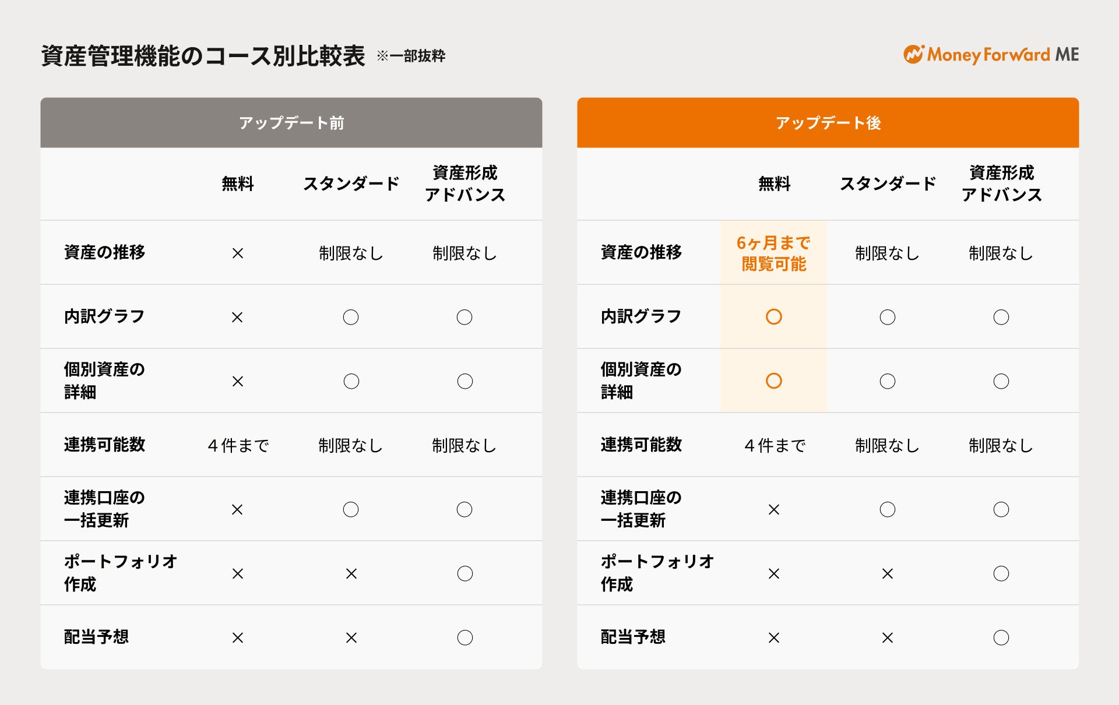Viewport: 1119px width, 705px height.
Task: Click the orange circle in the 個別資産の詳細 row
Action: coord(773,381)
